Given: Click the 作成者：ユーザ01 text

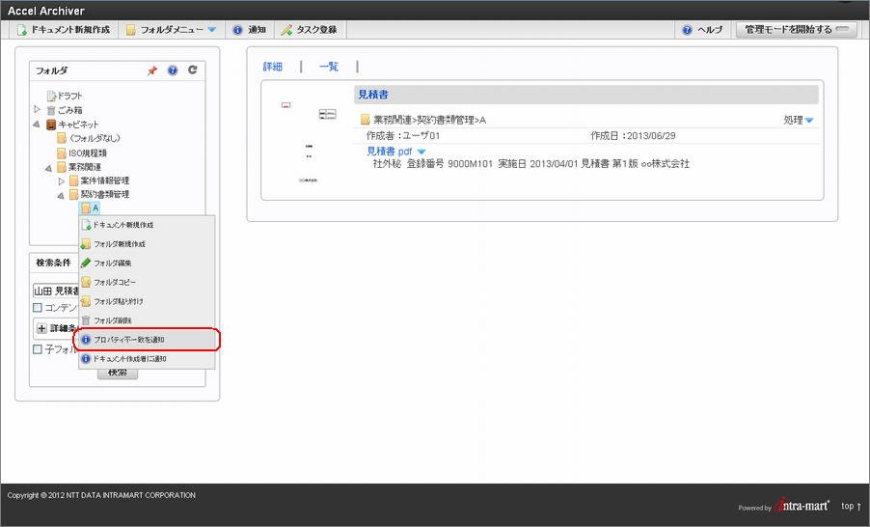Looking at the screenshot, I should coord(403,135).
